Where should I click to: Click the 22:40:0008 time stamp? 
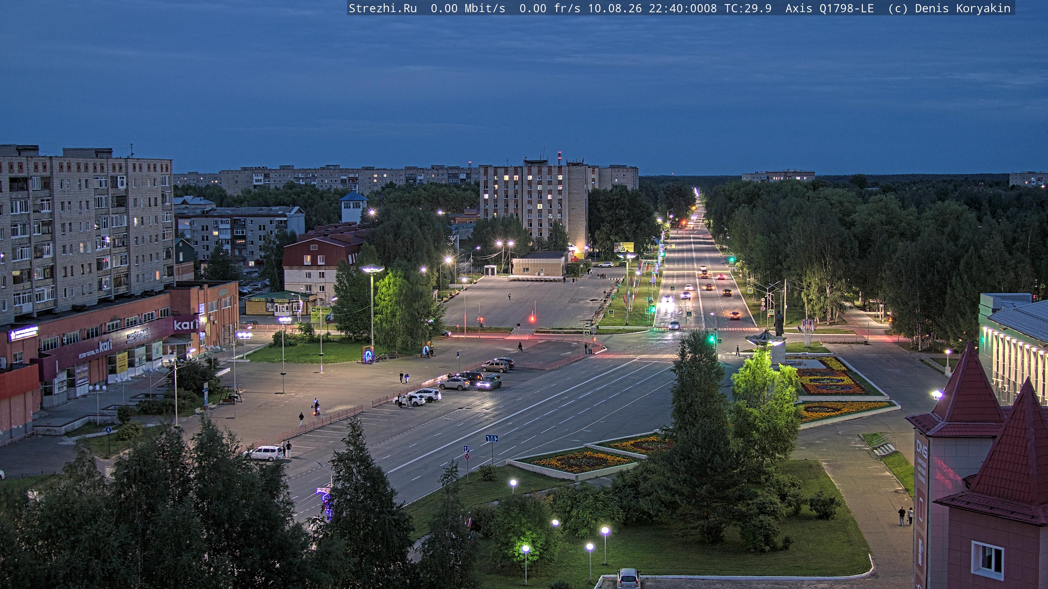click(683, 8)
